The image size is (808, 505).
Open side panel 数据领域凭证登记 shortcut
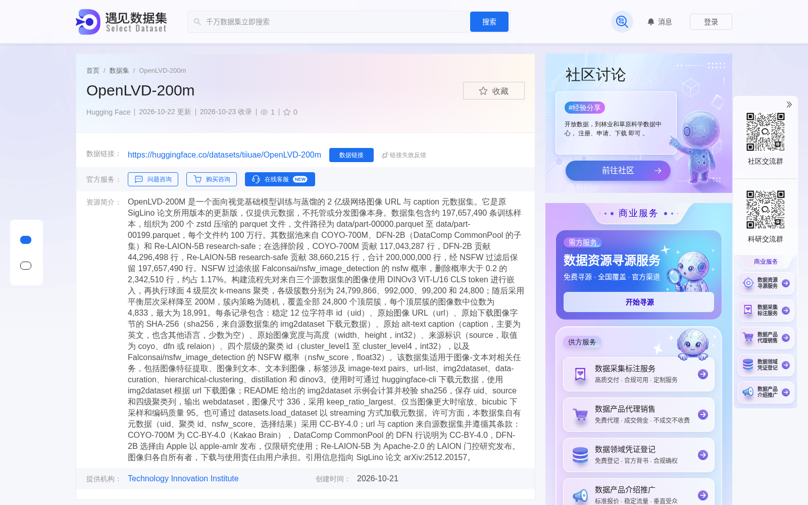point(766,365)
